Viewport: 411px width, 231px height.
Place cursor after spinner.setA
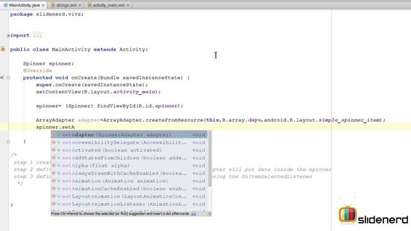coord(74,127)
